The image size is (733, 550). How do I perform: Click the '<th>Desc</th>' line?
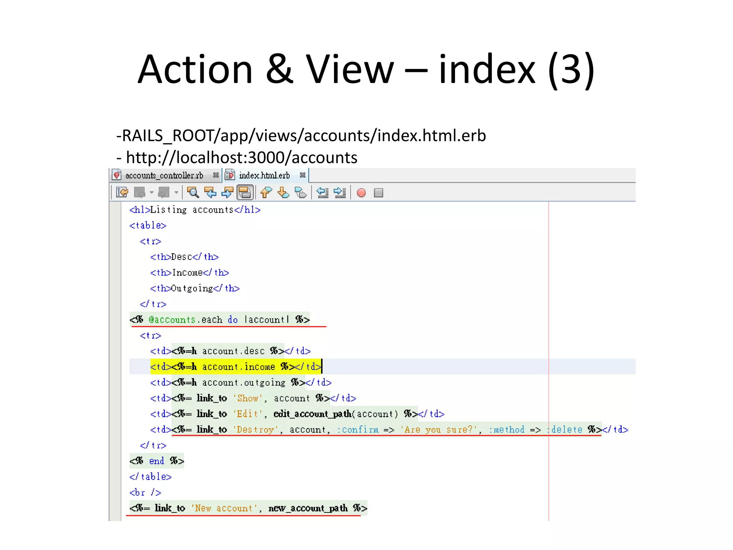tap(184, 257)
